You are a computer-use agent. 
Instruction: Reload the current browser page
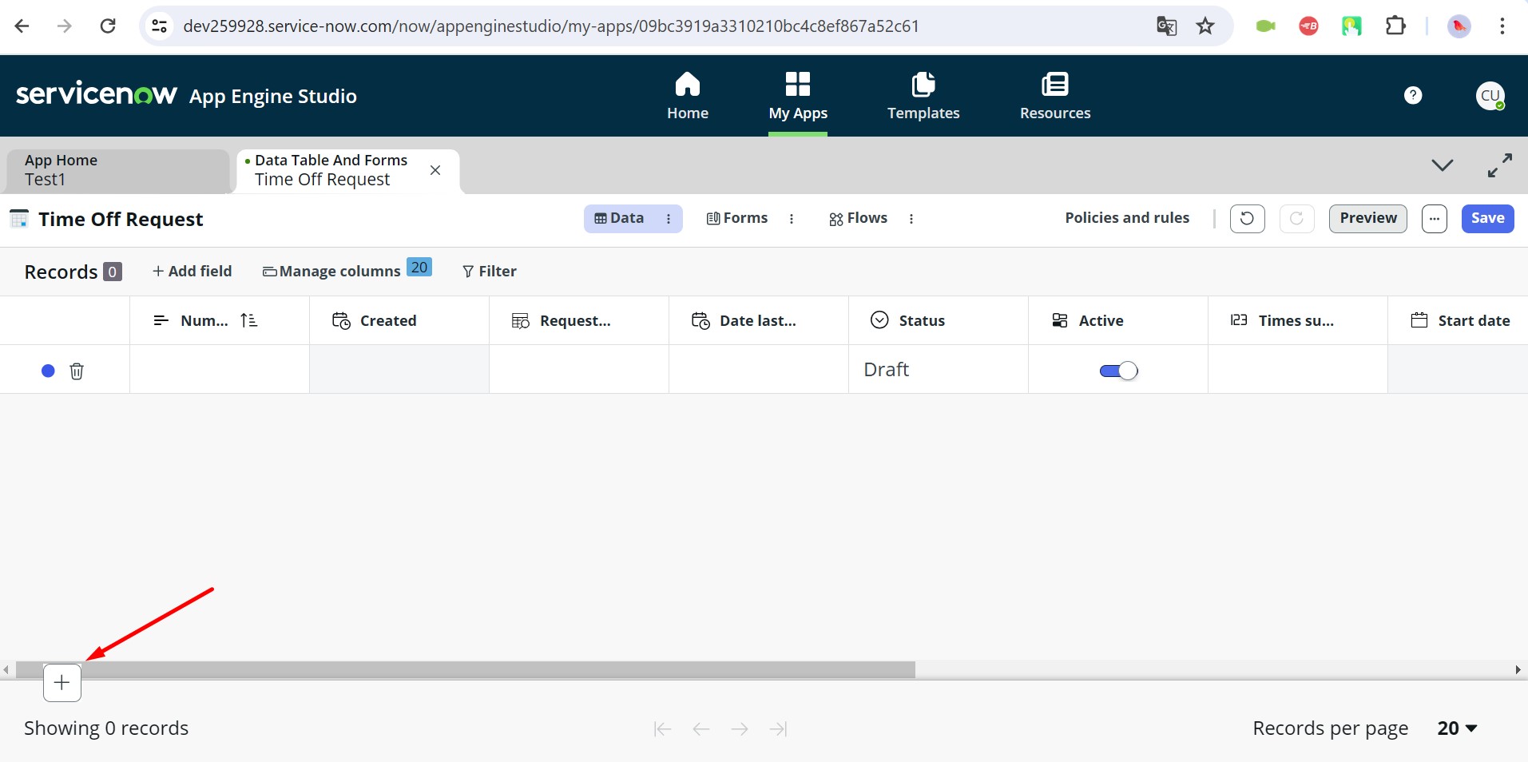click(108, 26)
